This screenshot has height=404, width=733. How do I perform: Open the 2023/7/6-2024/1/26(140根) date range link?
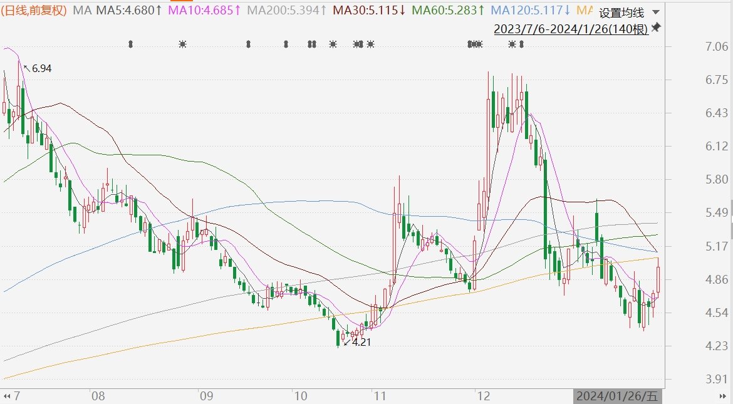click(571, 29)
